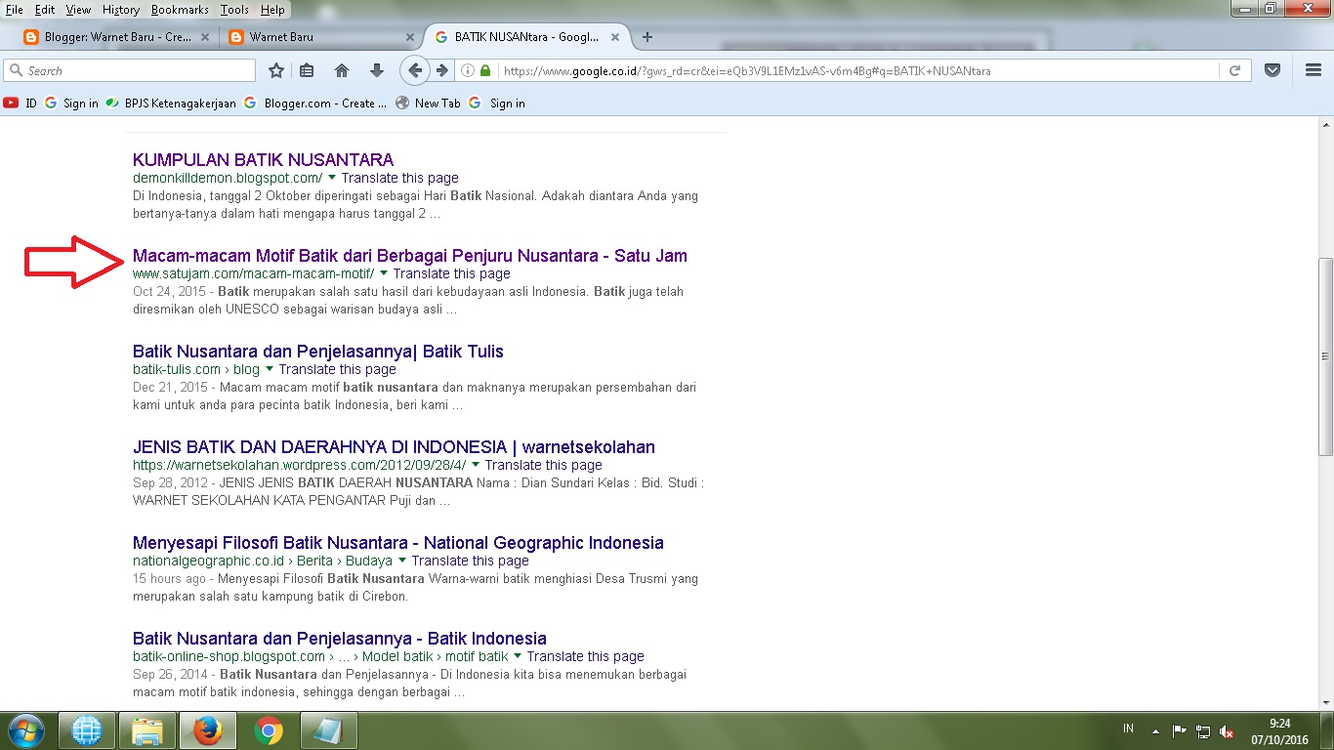Go forward one page
Viewport: 1334px width, 750px height.
(x=442, y=70)
